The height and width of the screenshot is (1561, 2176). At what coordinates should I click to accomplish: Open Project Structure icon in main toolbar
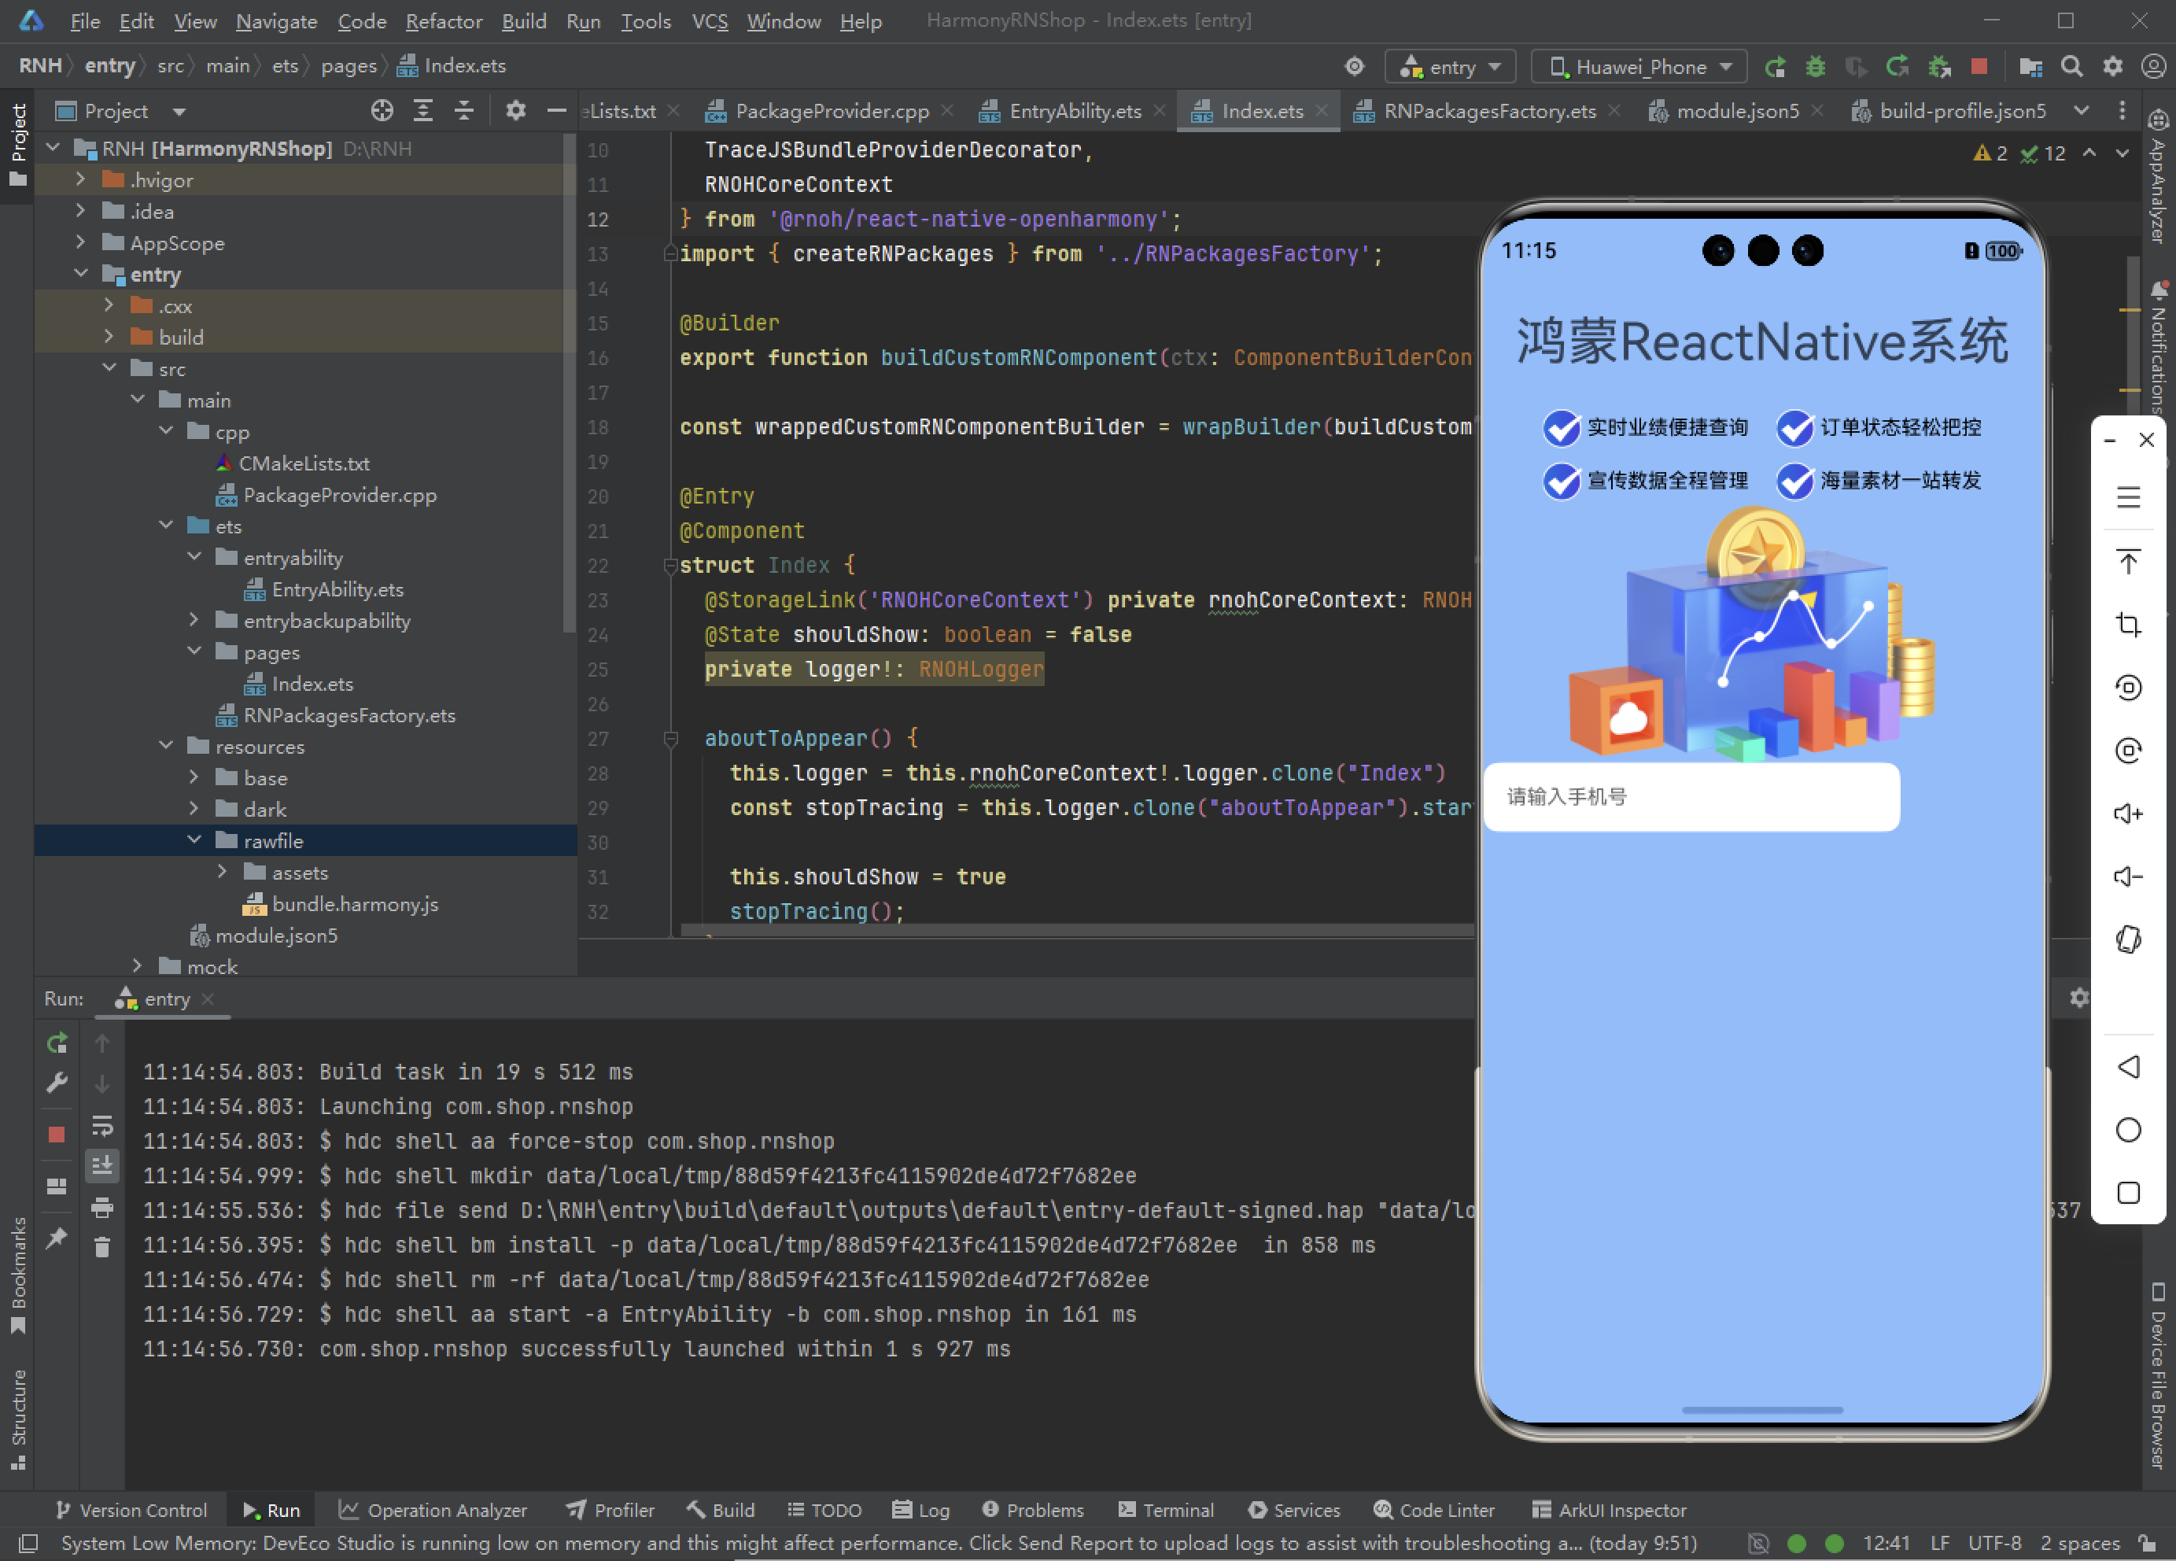(x=2030, y=66)
